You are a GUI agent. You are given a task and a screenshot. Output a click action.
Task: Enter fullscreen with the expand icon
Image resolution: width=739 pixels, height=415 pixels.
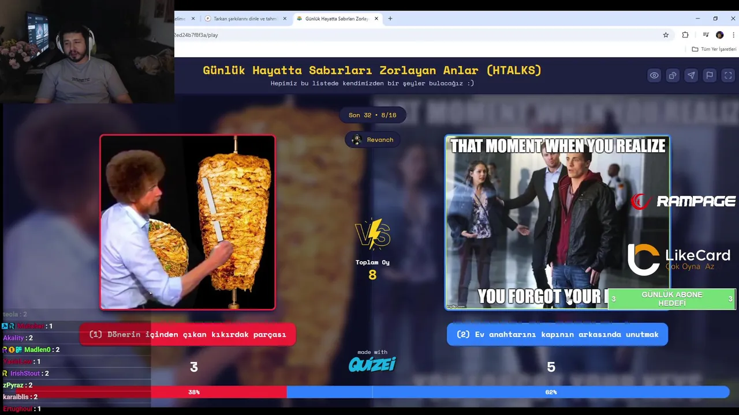click(x=728, y=76)
